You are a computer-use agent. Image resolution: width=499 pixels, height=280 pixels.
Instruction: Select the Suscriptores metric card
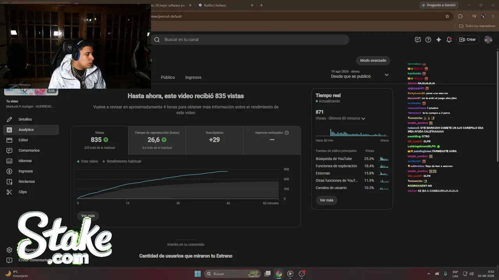pos(214,140)
